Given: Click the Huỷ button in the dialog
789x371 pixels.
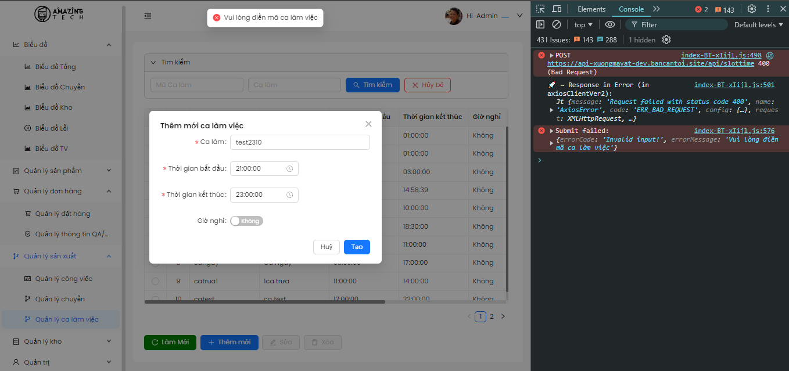Looking at the screenshot, I should (326, 247).
